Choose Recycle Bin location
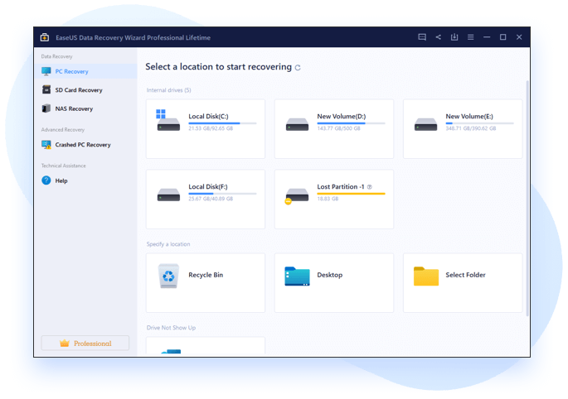 pos(206,283)
